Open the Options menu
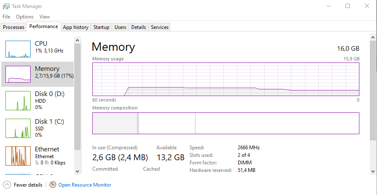The image size is (377, 195). pos(25,17)
